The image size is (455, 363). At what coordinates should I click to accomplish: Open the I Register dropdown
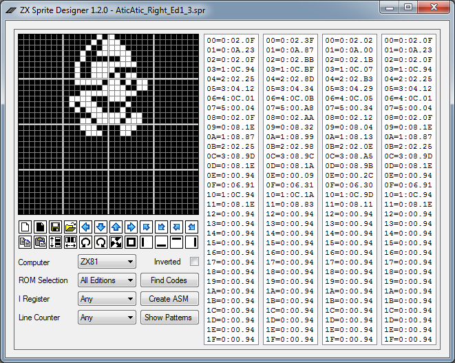pyautogui.click(x=107, y=299)
